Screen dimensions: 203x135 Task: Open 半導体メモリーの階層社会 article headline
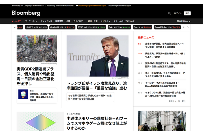point(97,123)
